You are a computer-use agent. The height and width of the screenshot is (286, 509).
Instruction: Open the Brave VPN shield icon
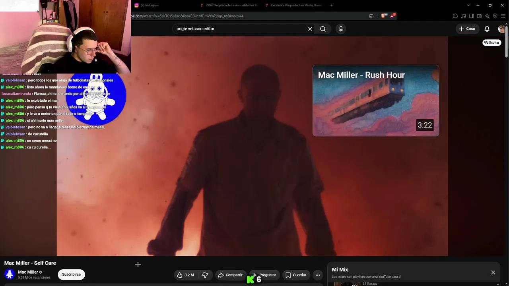(495, 16)
